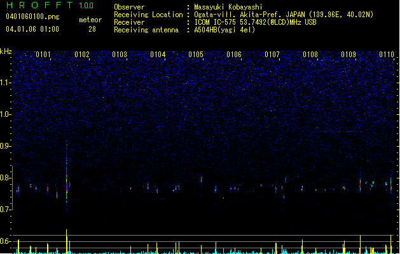Viewport: 400px width, 254px height.
Task: Click the 1.0 frequency axis label
Action: point(5,114)
